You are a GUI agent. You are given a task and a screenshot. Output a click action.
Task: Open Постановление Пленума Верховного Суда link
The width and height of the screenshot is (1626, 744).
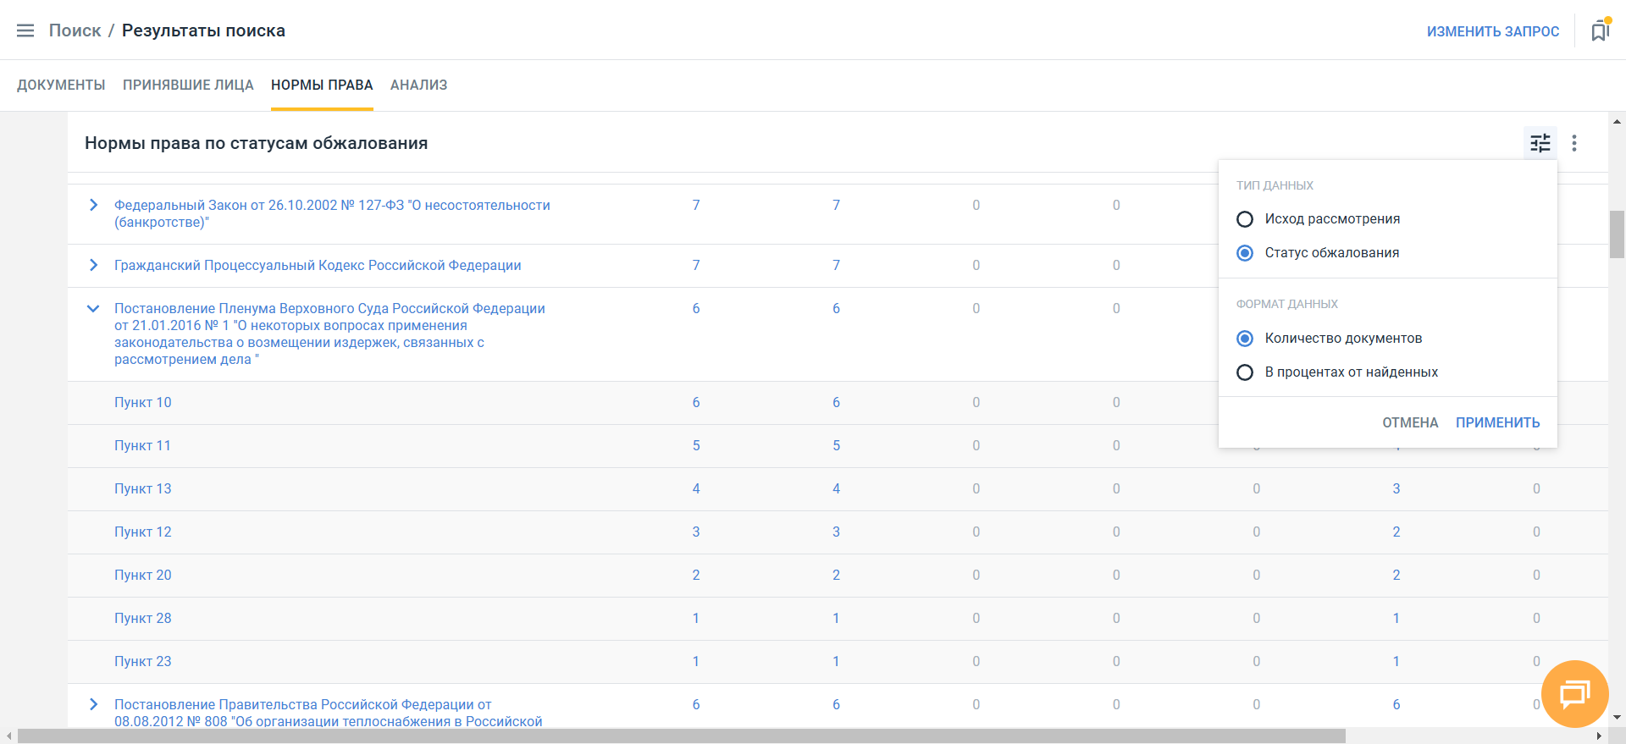(329, 333)
